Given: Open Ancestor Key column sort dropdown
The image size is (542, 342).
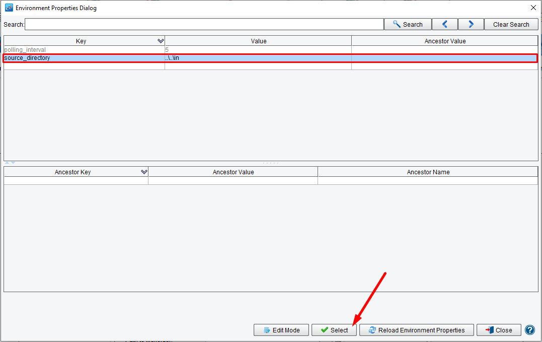Looking at the screenshot, I should [144, 172].
